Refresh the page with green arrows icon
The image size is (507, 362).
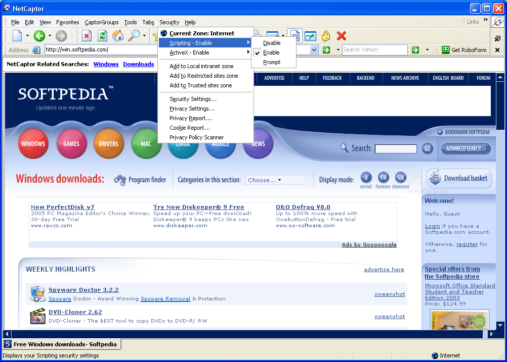(103, 35)
